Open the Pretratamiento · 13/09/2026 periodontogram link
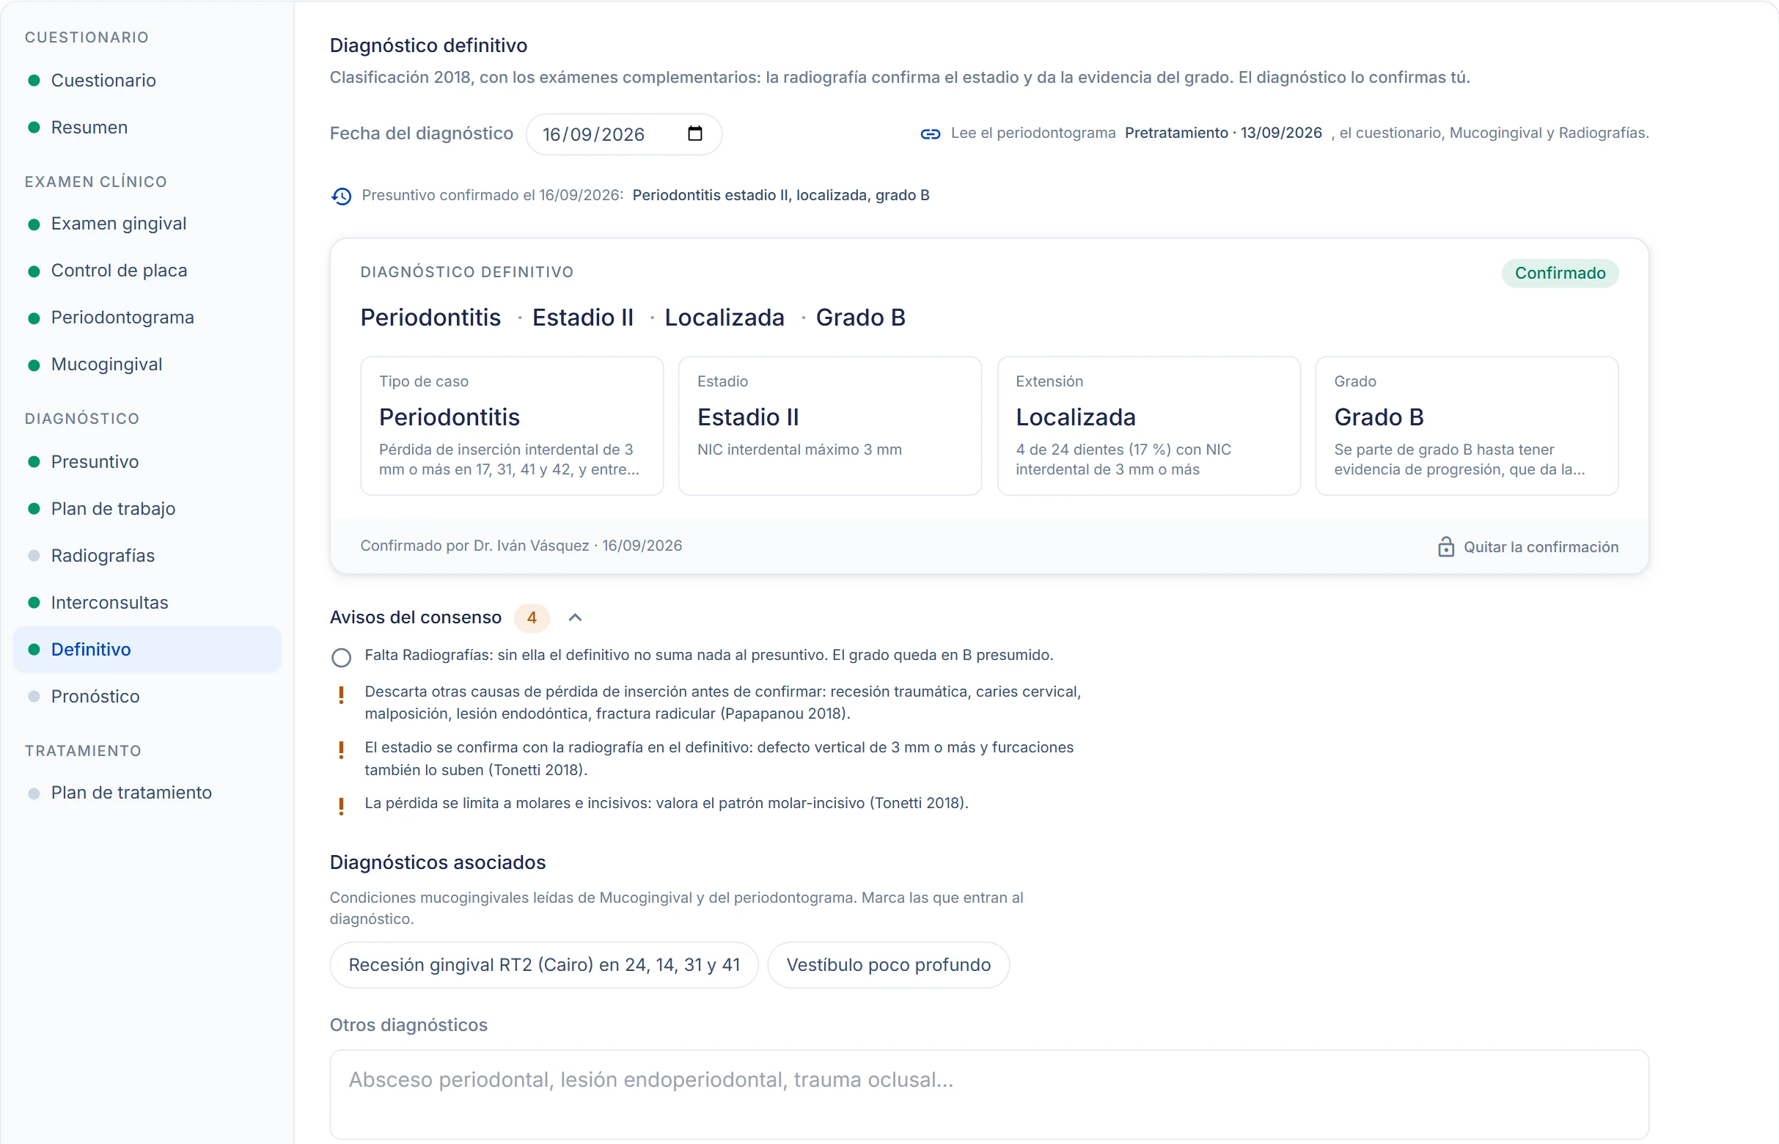The width and height of the screenshot is (1779, 1144). pyautogui.click(x=1222, y=133)
